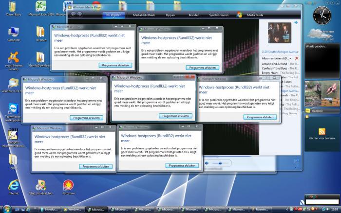Click Programma afsluiten in dialog beside volume slider
Image resolution: width=341 pixels, height=213 pixels.
[x=182, y=166]
